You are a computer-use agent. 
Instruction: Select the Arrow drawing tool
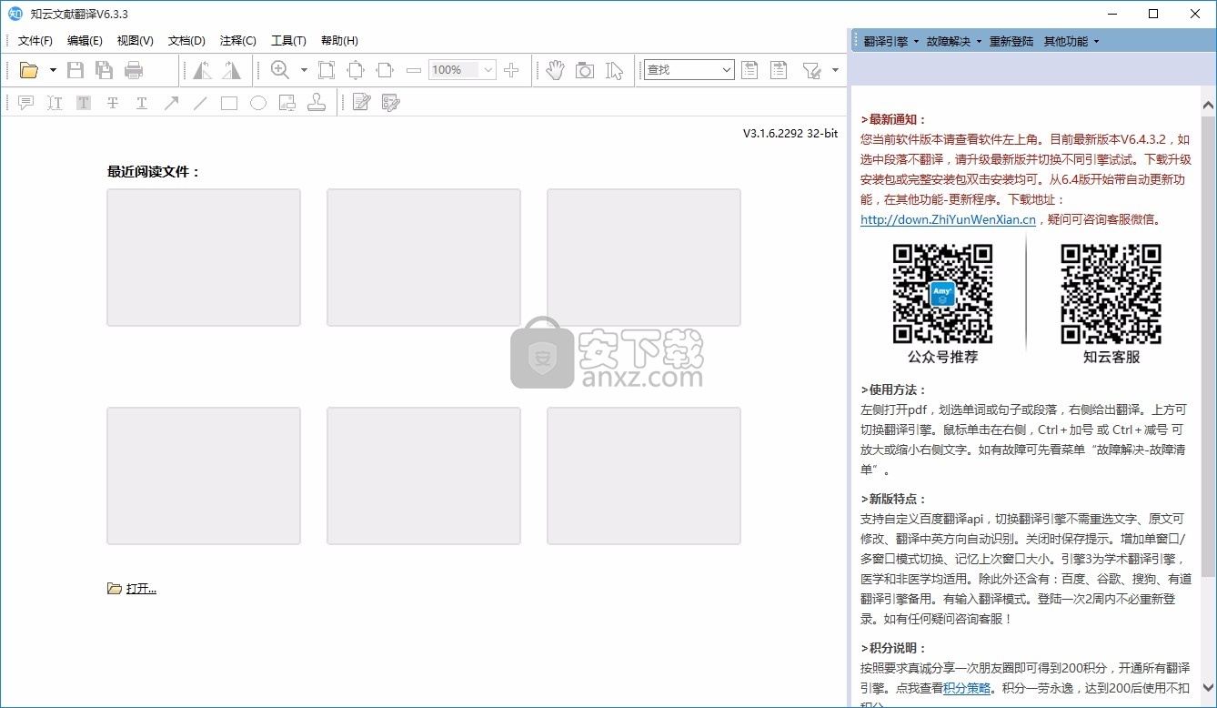(171, 103)
